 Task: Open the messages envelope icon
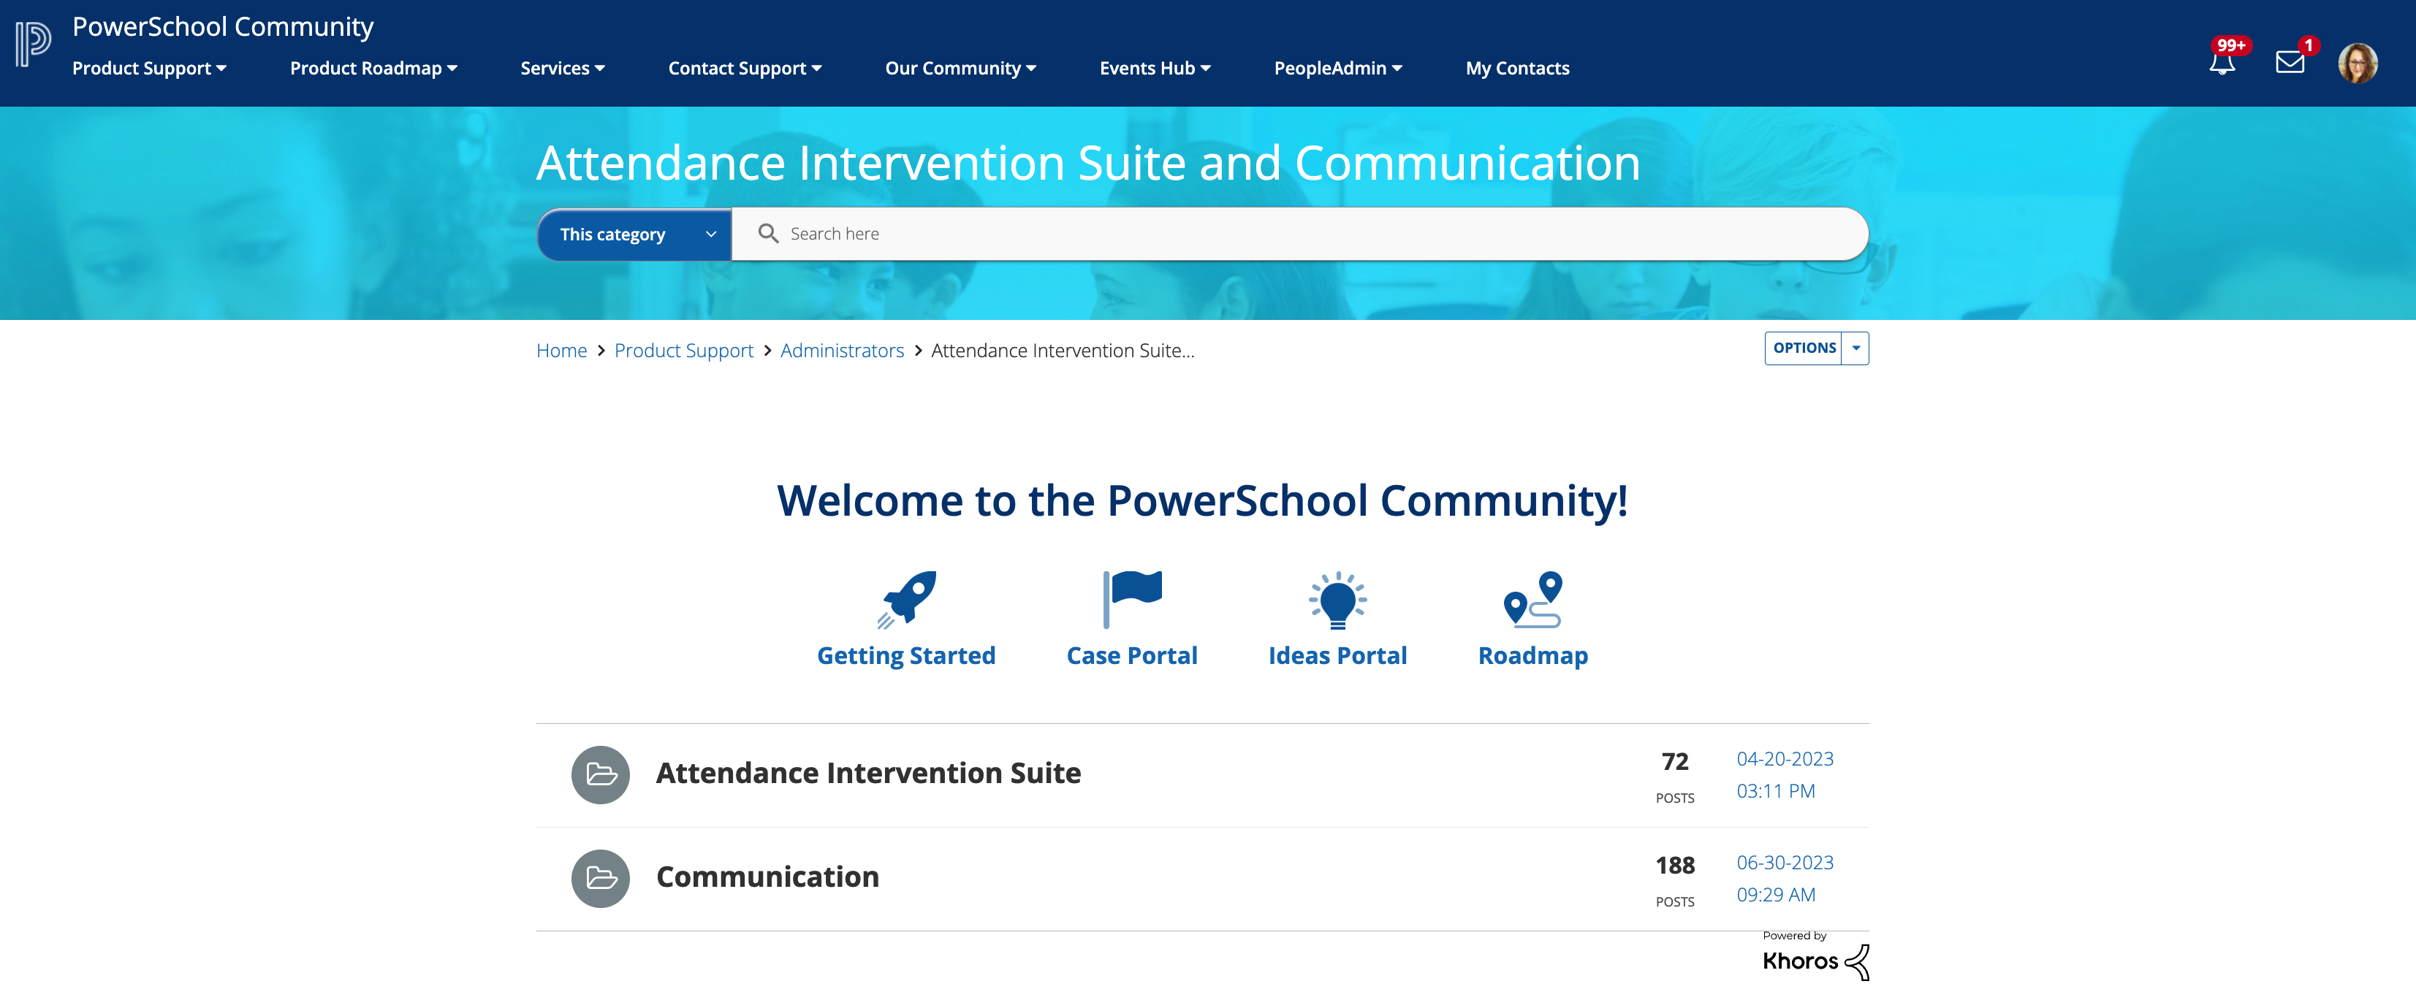[x=2290, y=62]
